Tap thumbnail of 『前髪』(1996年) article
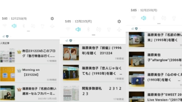This screenshot has width=182, height=102. click(71, 53)
